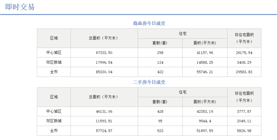Click the residential units value 298
277x140 pixels.
coord(160,53)
